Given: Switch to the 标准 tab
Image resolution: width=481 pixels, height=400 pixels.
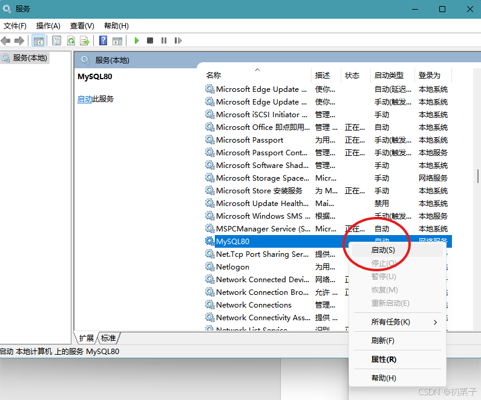Looking at the screenshot, I should pos(108,338).
